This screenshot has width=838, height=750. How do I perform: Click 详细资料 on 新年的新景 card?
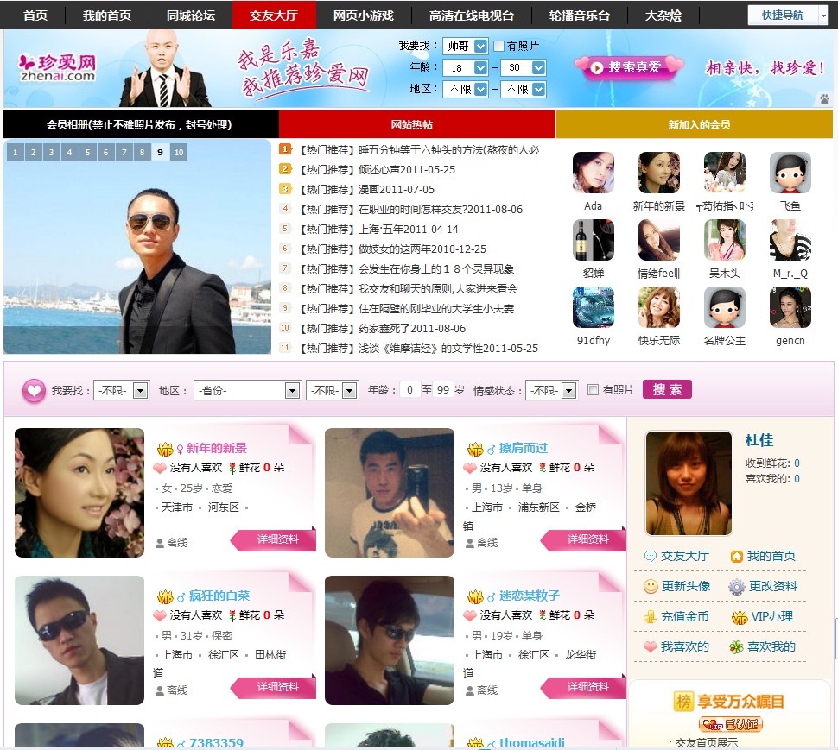(x=274, y=539)
